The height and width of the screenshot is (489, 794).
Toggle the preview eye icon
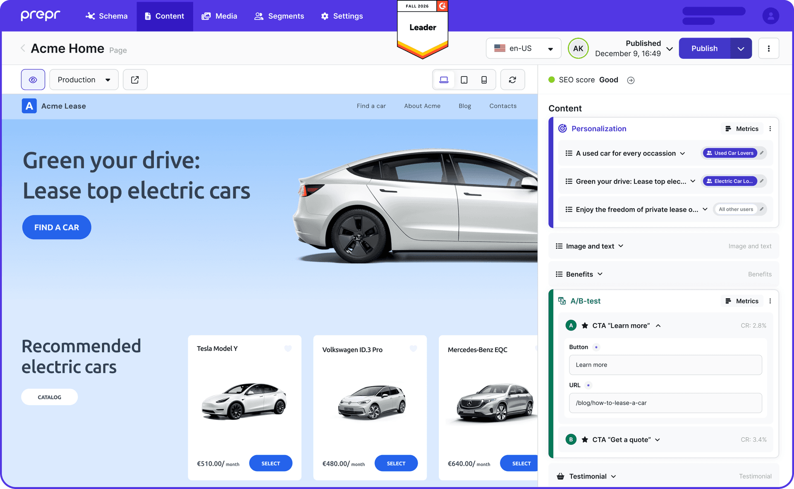[33, 79]
